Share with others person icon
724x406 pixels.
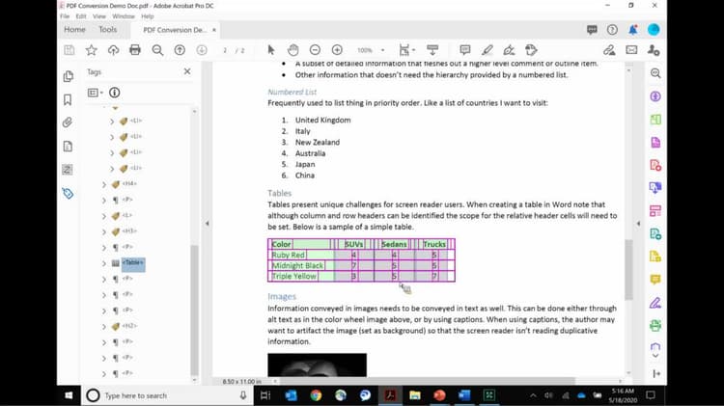pyautogui.click(x=654, y=50)
